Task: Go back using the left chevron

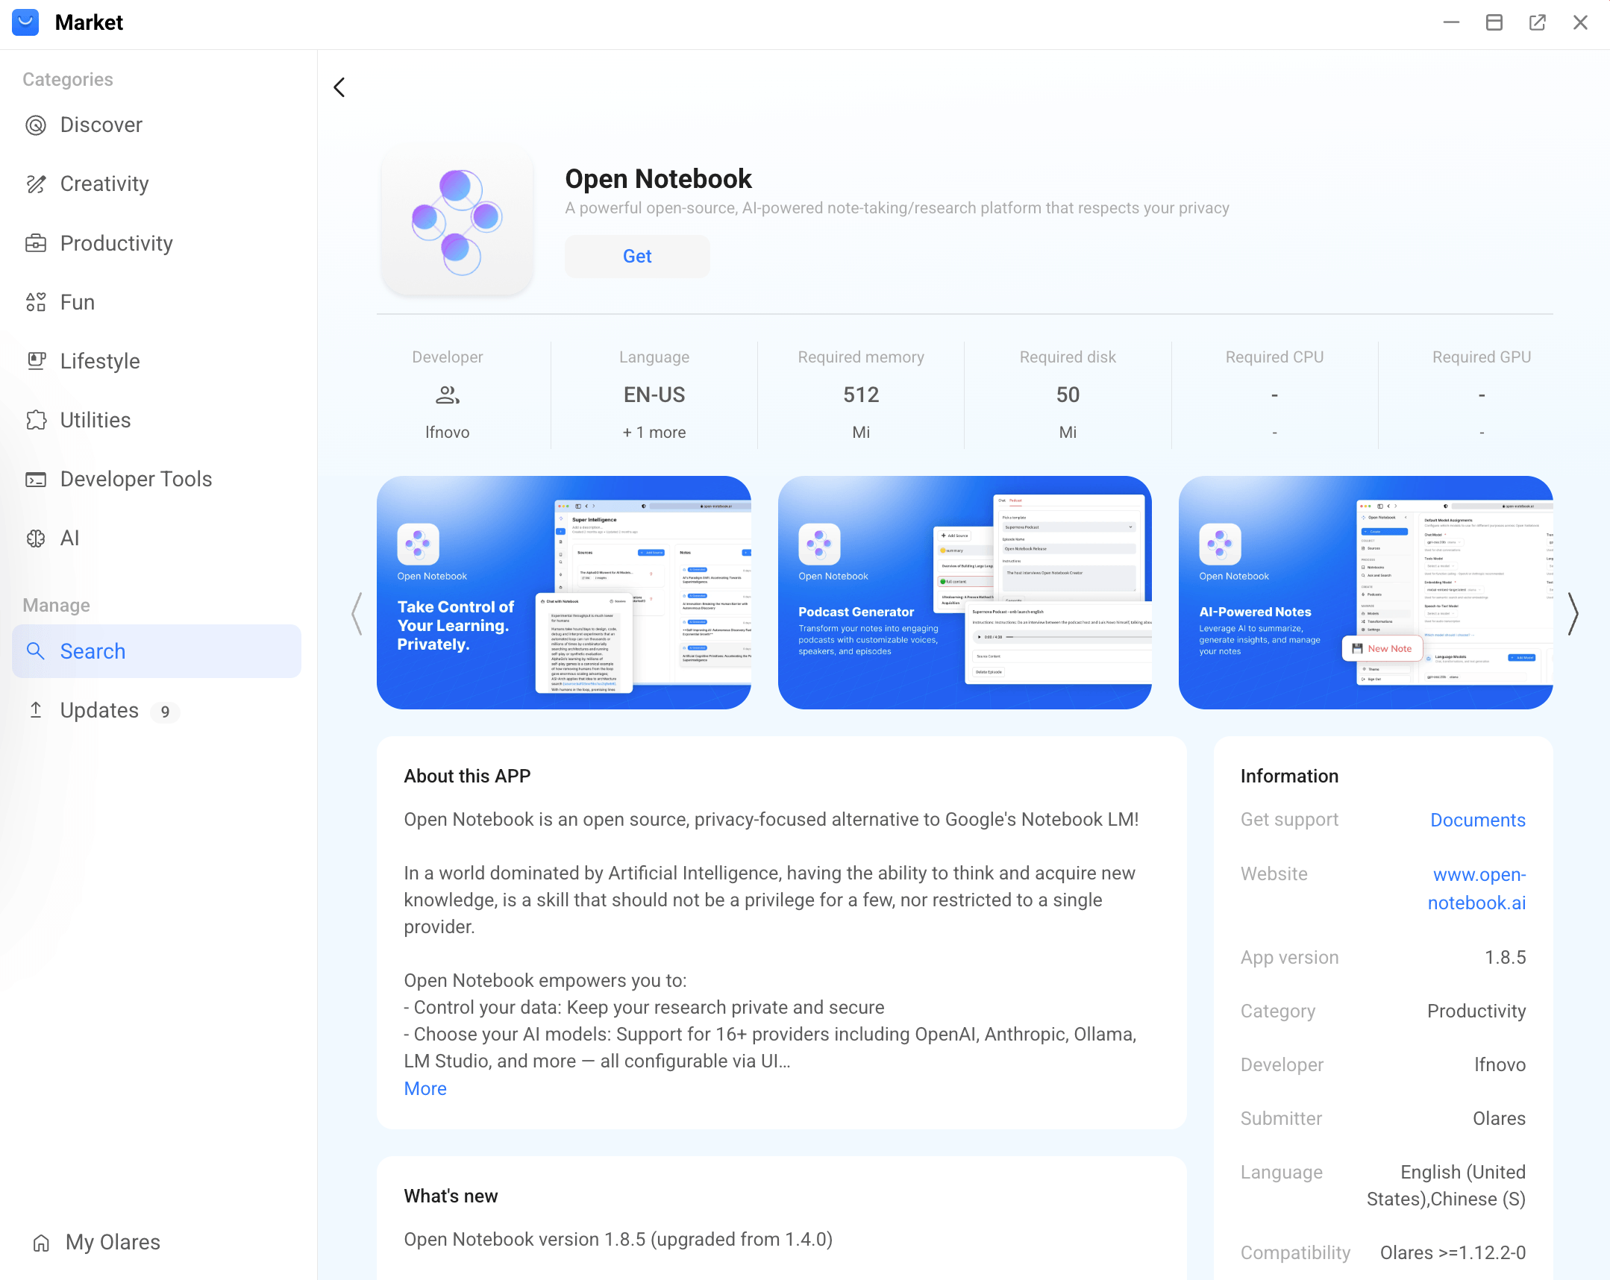Action: [x=339, y=87]
